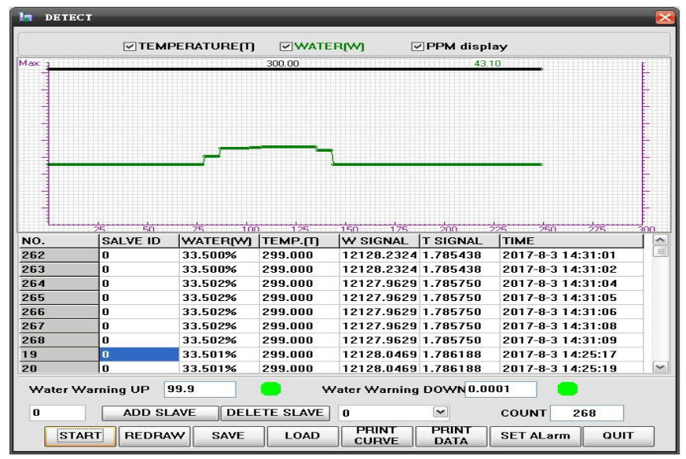Click the green Water Warning DOWN indicator
Screen dimensions: 686x459
coord(567,389)
